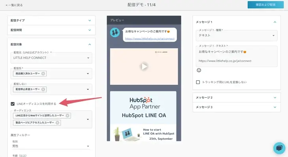Remove the LINE広告からWebサイトに訪問したユーザー audience chip

point(68,115)
